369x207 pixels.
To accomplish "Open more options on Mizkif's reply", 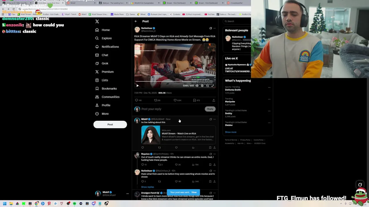I will point(214,119).
